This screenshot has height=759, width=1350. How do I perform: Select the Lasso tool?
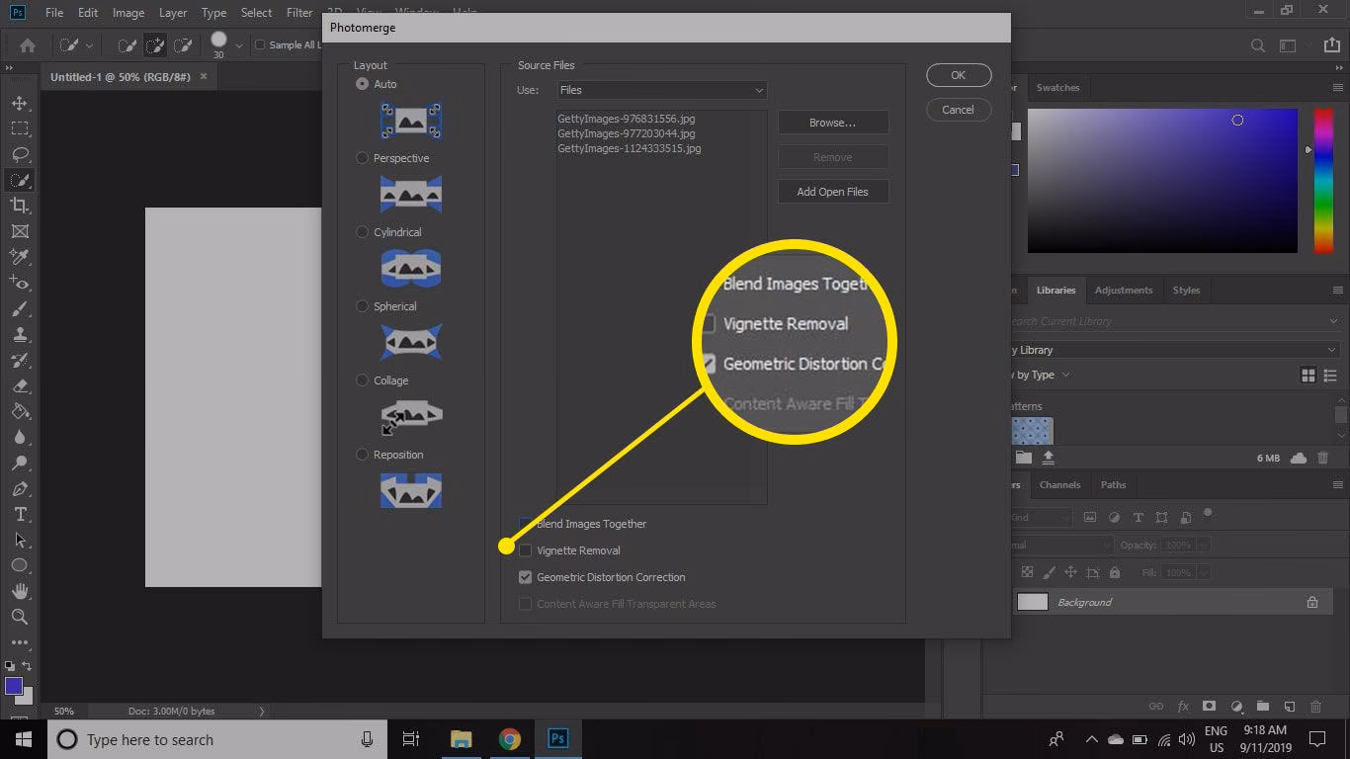tap(20, 154)
